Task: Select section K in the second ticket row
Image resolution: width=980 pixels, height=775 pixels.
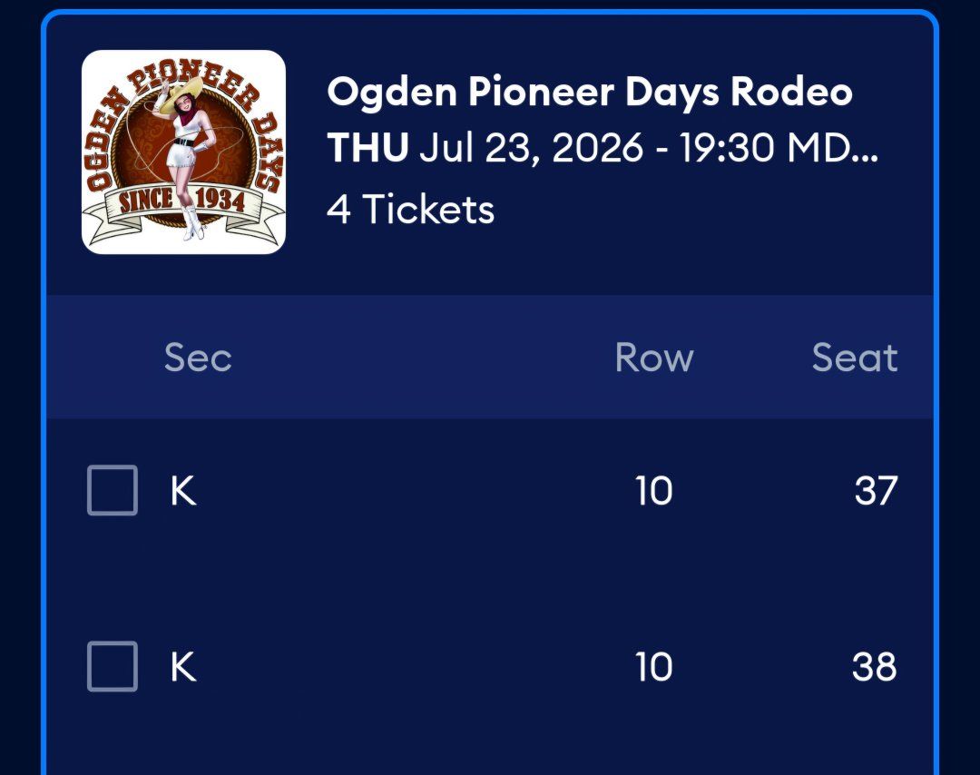Action: (x=183, y=667)
